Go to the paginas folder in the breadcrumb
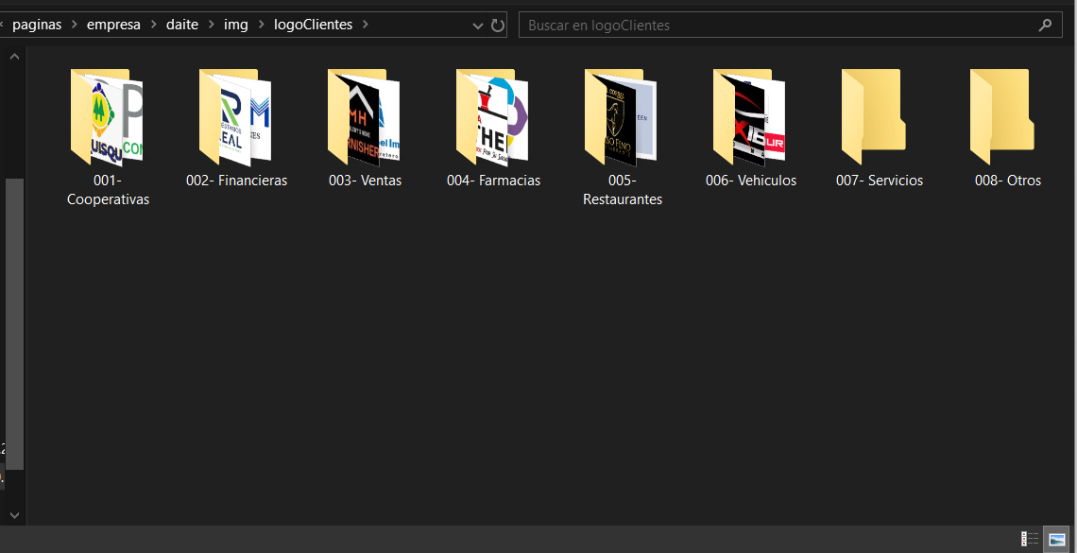The width and height of the screenshot is (1077, 553). point(37,25)
